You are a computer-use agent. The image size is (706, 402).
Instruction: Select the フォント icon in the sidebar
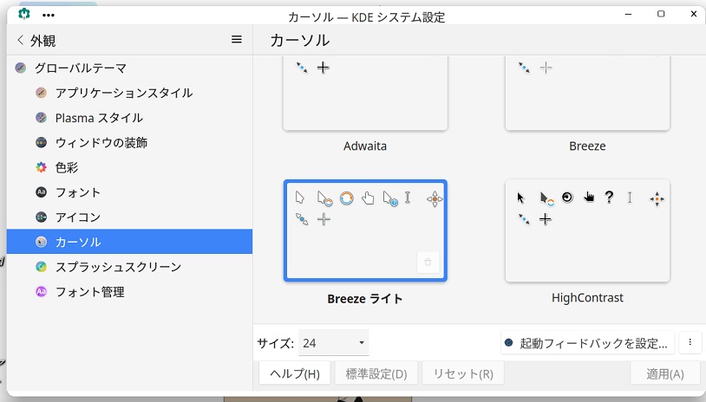(x=41, y=192)
